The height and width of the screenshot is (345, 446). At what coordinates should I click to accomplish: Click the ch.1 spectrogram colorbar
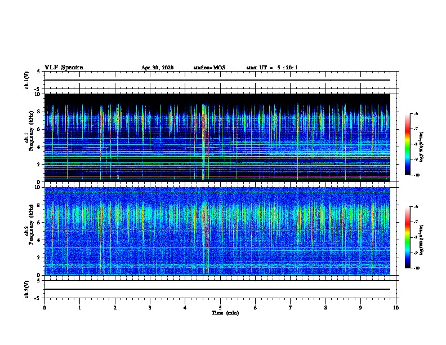click(x=407, y=144)
